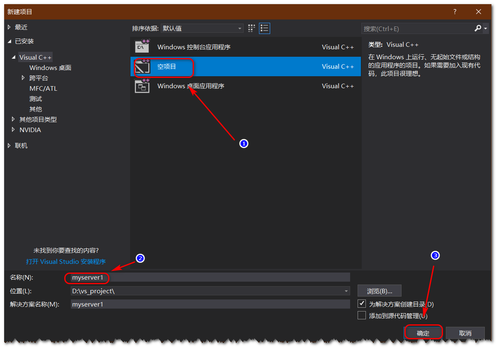The image size is (496, 350).
Task: Close the New Project dialog
Action: [479, 12]
